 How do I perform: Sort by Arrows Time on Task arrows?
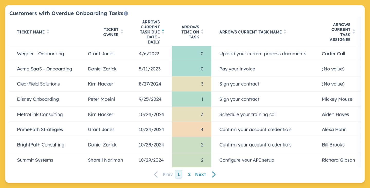pos(202,32)
